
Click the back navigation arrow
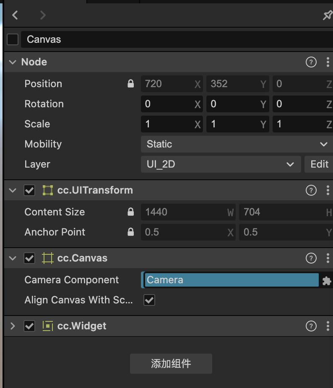click(15, 16)
